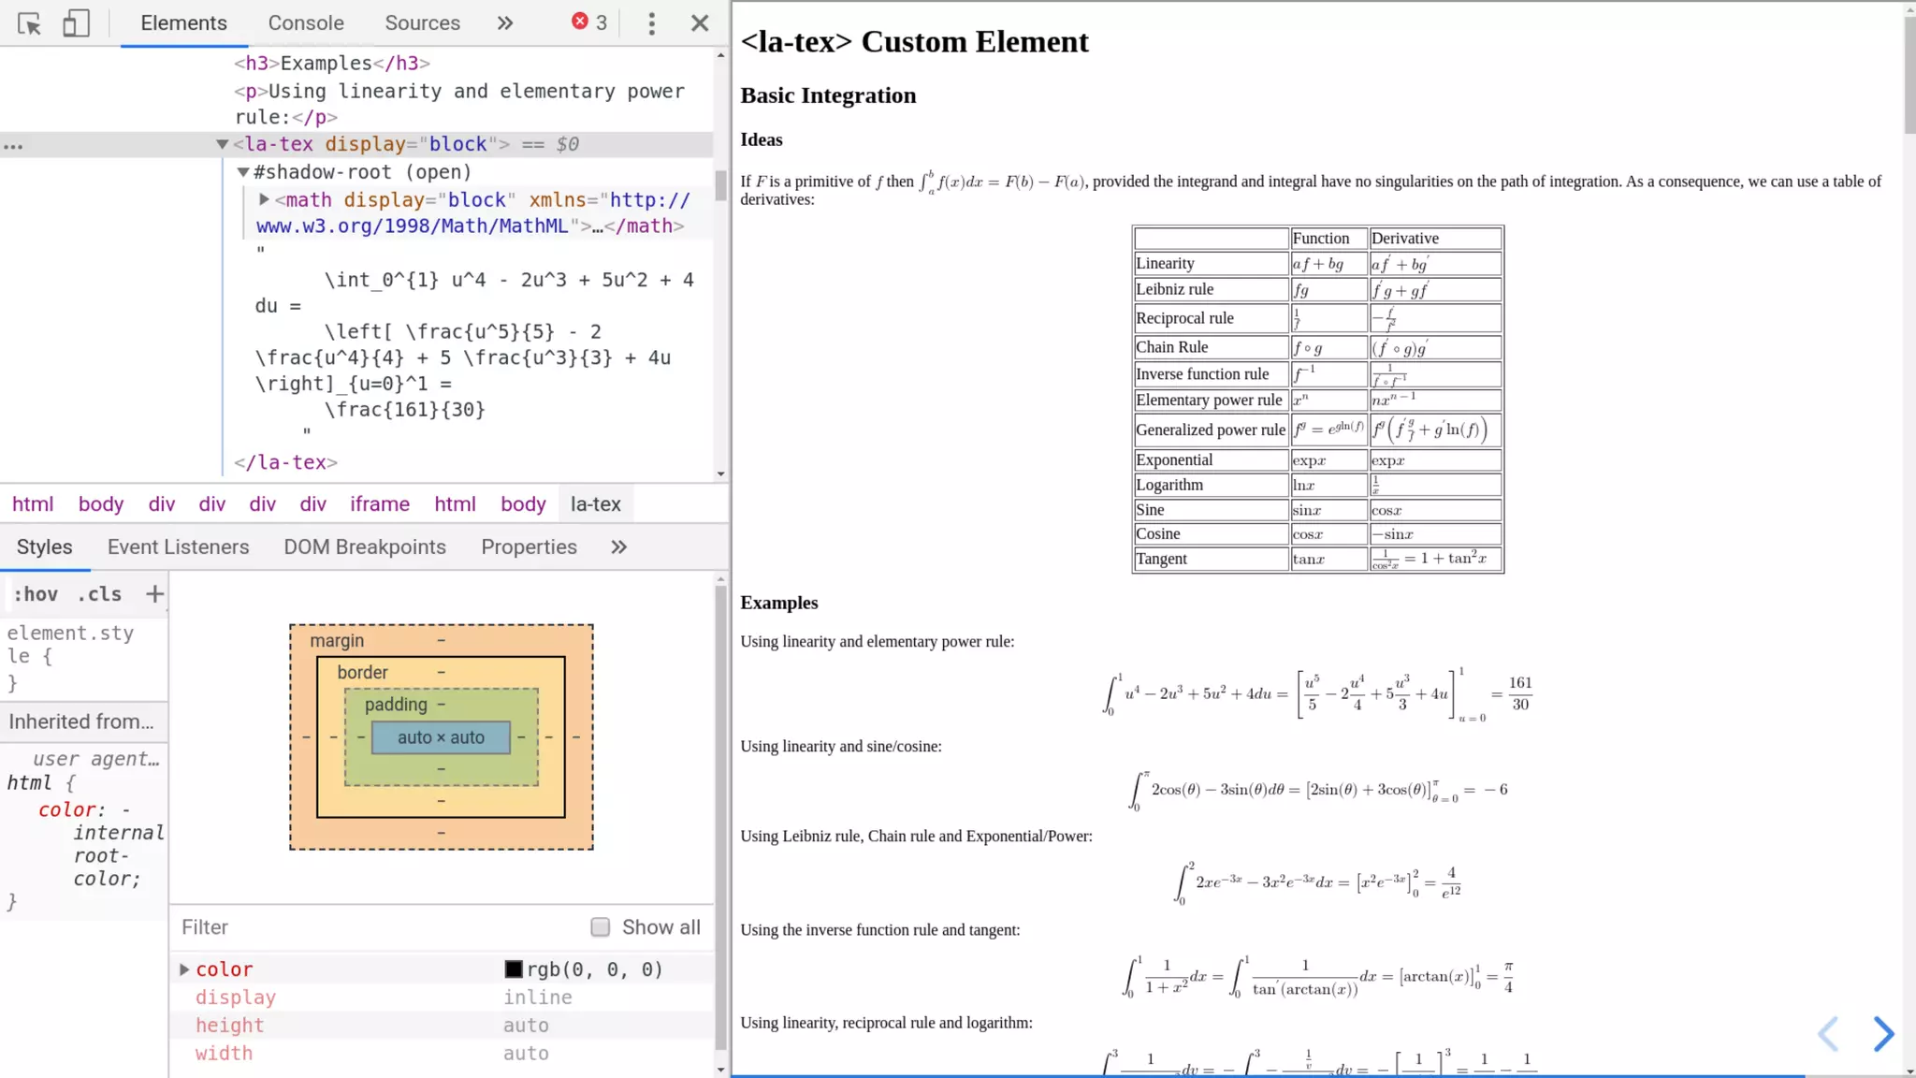
Task: Add a new style rule with plus icon
Action: 154,593
